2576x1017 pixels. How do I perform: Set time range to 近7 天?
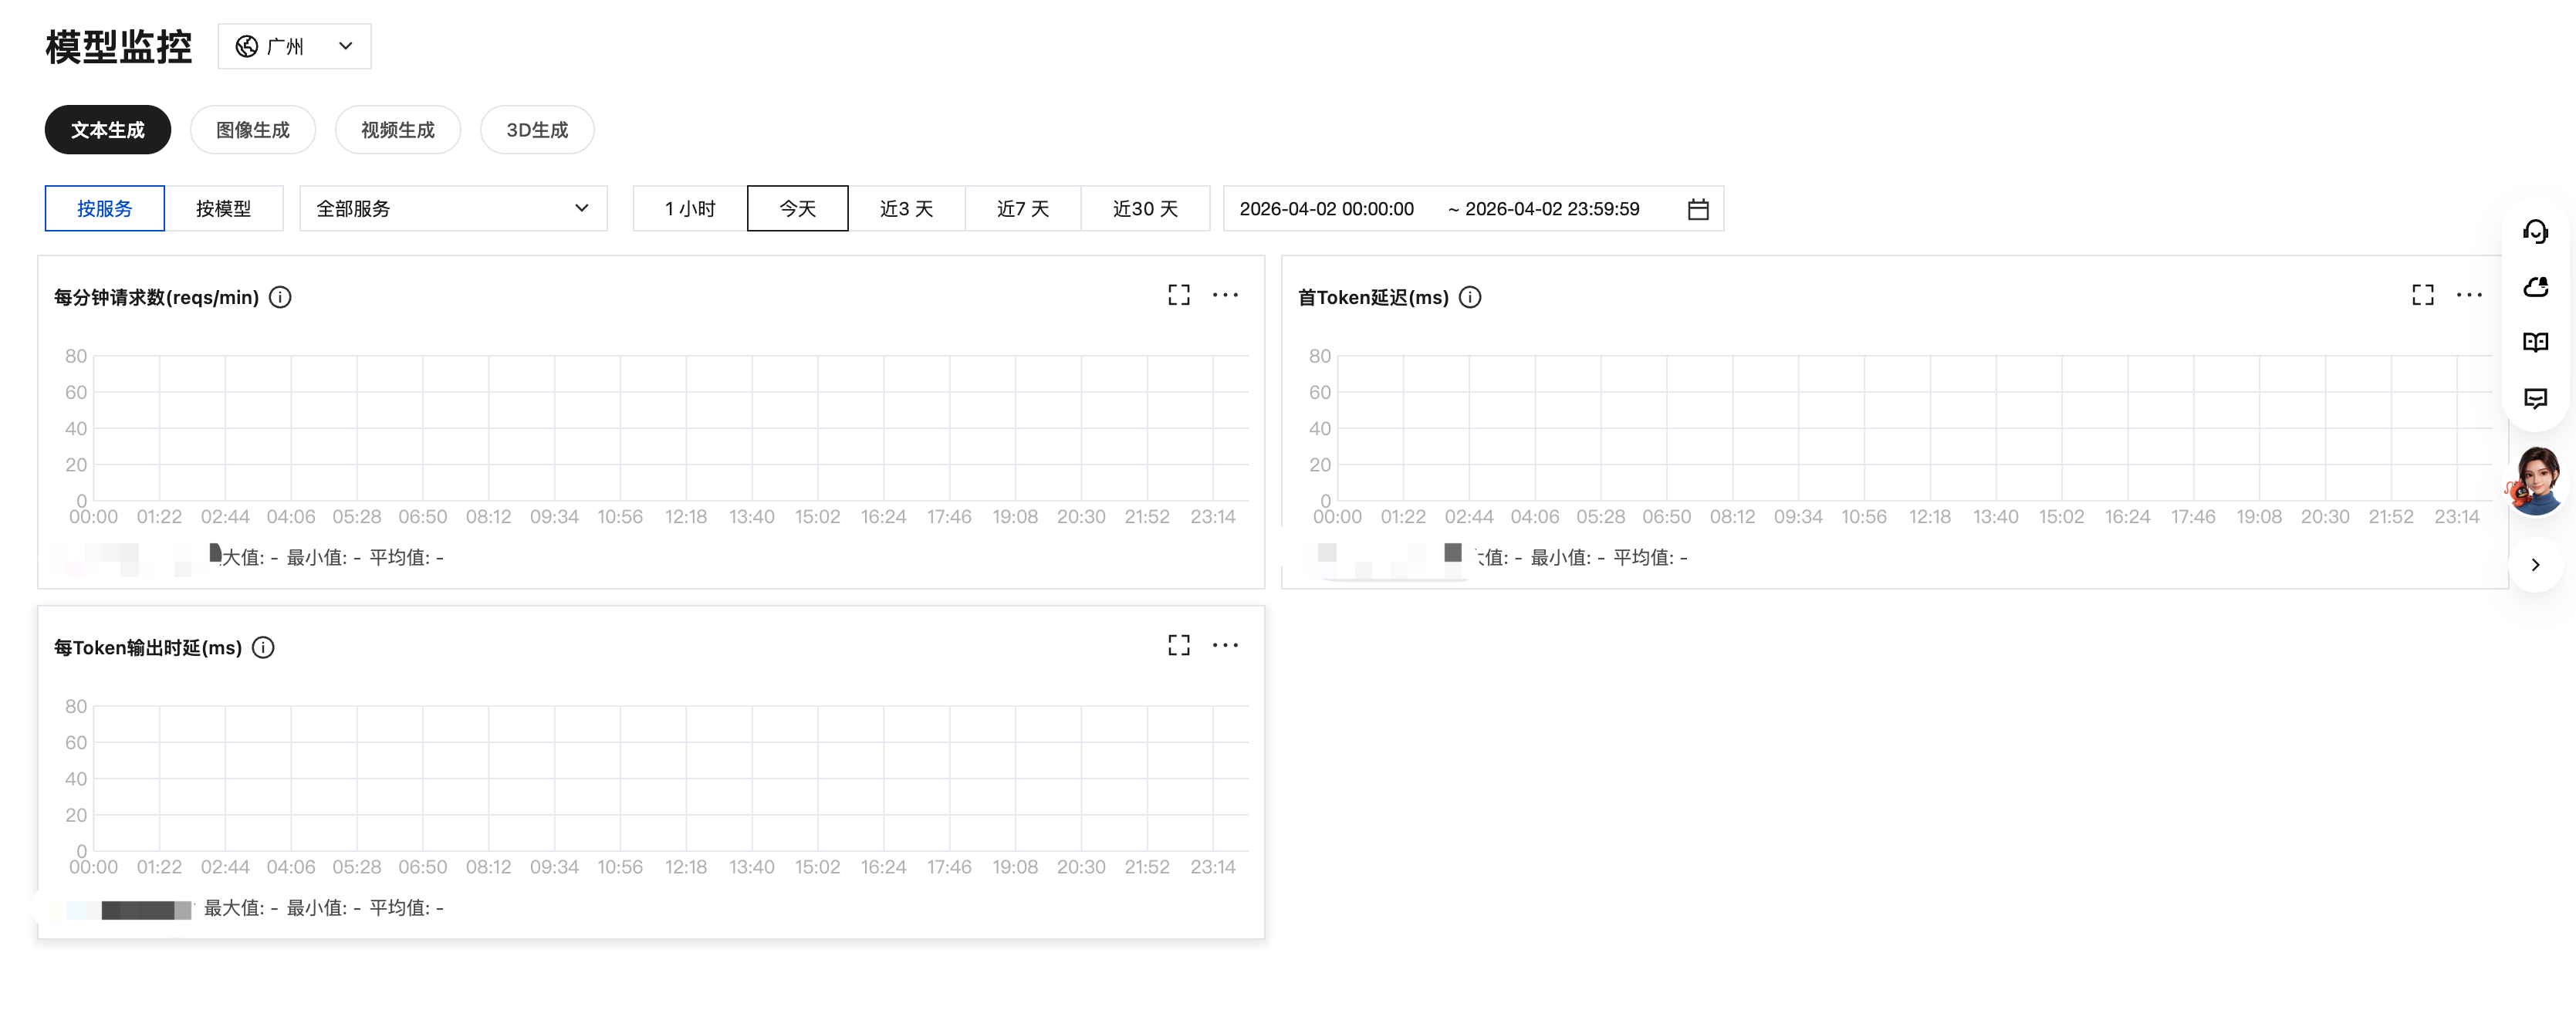[x=1022, y=209]
